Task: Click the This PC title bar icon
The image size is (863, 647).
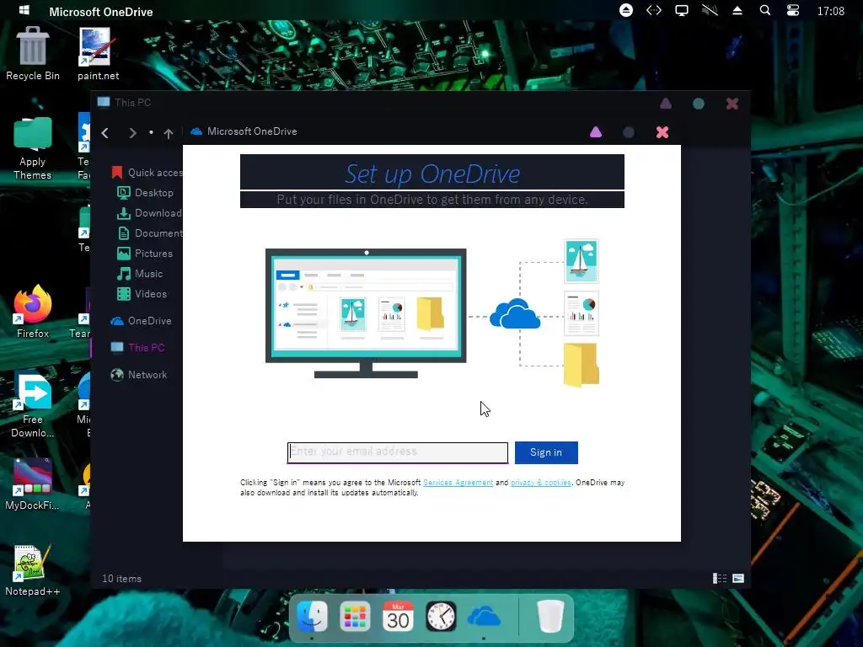Action: (104, 102)
